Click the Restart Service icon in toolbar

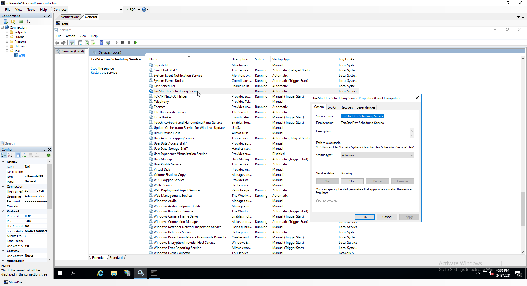135,43
